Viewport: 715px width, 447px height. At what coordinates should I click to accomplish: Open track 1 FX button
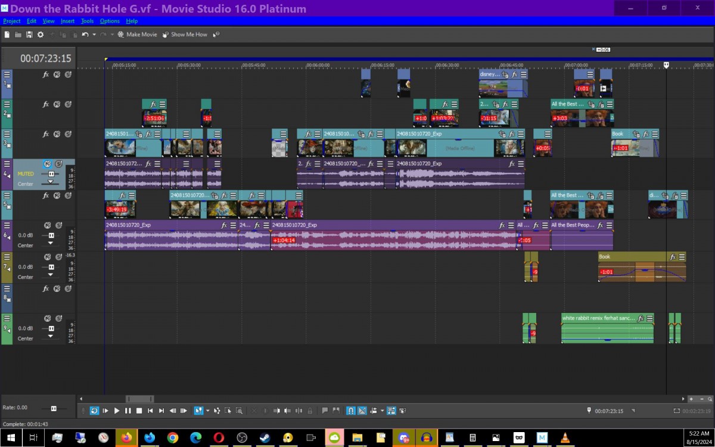[46, 74]
